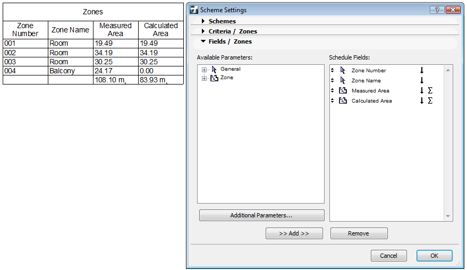This screenshot has height=270, width=467.
Task: Select cell 002 in the Zones table
Action: coord(26,53)
